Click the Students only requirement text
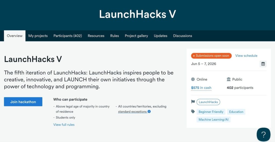Viewport: 275px width, 142px height. pos(66,118)
